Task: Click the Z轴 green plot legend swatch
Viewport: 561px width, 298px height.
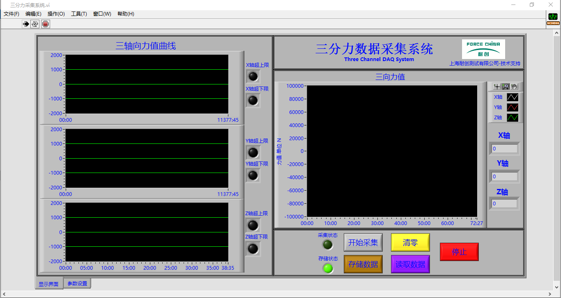Action: click(x=512, y=118)
